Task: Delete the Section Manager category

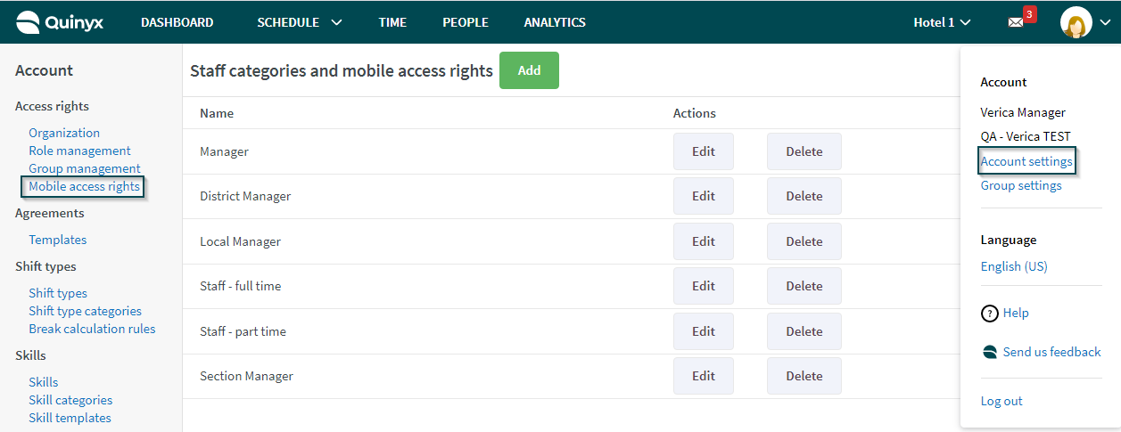Action: coord(804,376)
